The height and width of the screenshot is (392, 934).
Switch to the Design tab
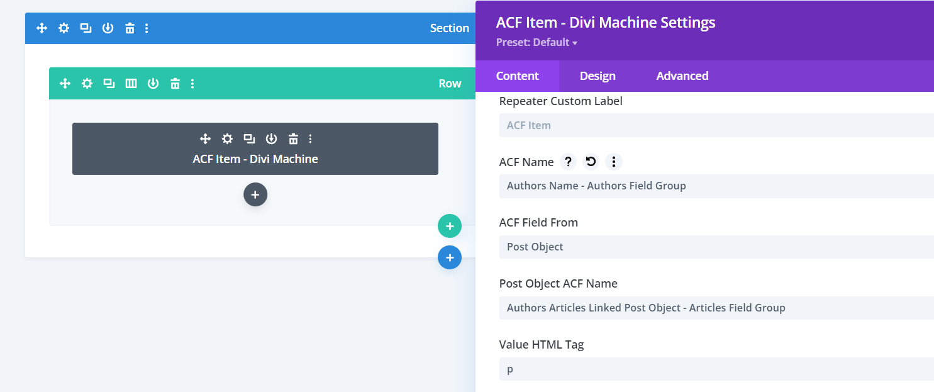598,76
